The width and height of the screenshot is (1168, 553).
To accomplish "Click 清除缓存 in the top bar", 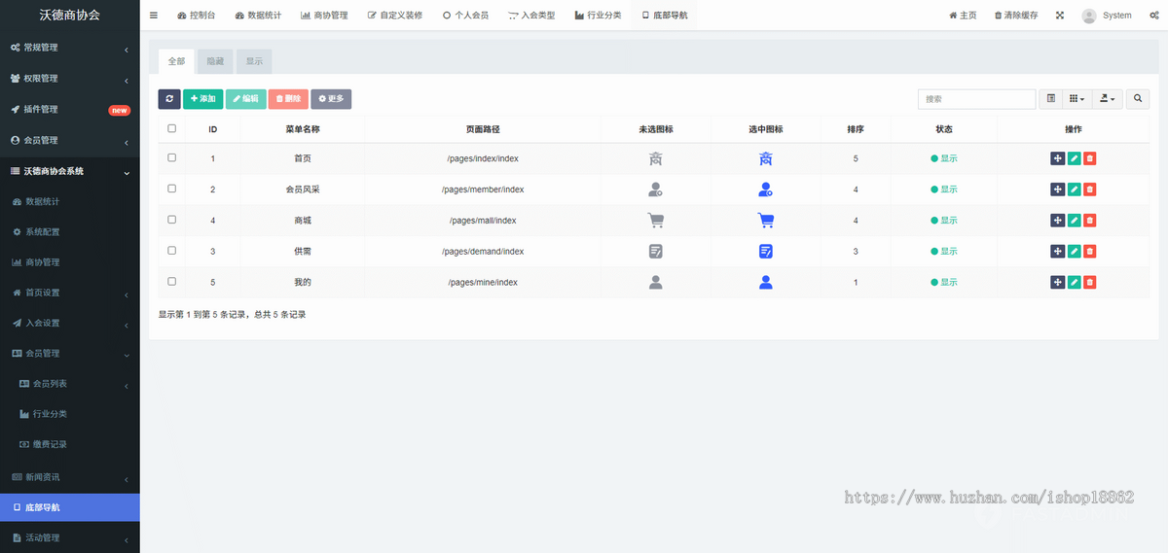I will (x=1015, y=16).
